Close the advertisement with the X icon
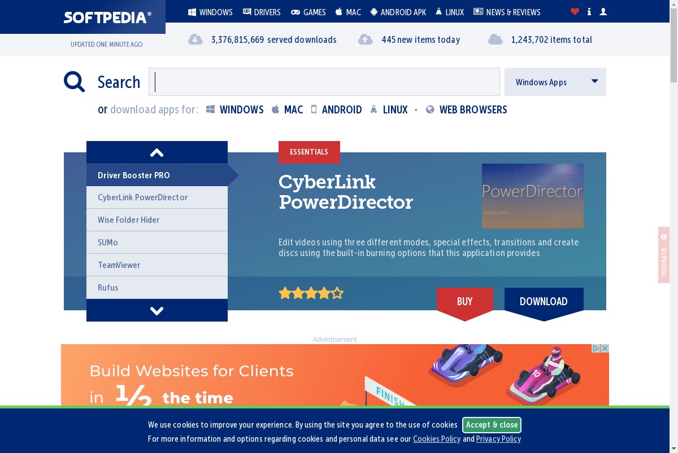This screenshot has width=678, height=453. [605, 349]
